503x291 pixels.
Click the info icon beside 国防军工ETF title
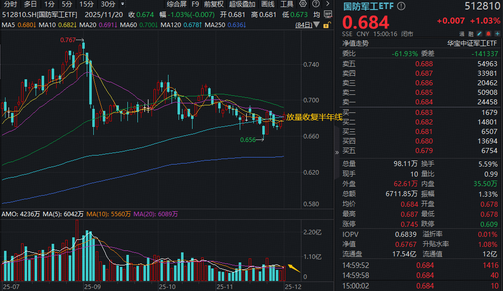coord(401,7)
